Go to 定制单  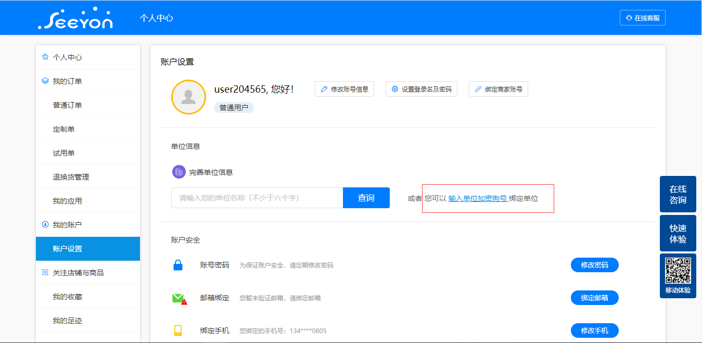click(x=88, y=129)
